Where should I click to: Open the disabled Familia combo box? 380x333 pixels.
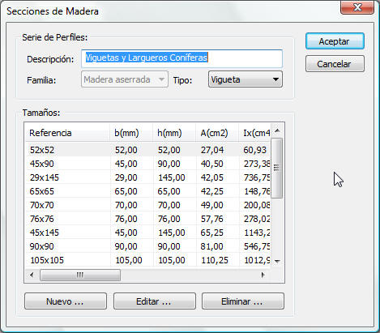pyautogui.click(x=125, y=79)
